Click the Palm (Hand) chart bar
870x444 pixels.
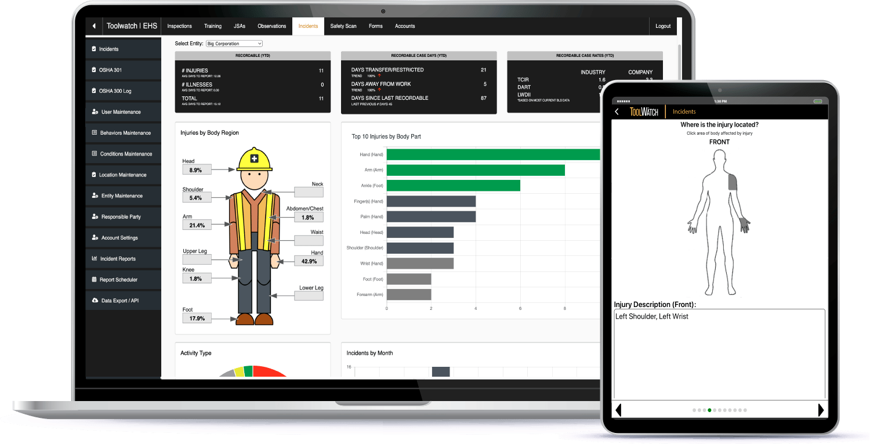click(x=431, y=216)
